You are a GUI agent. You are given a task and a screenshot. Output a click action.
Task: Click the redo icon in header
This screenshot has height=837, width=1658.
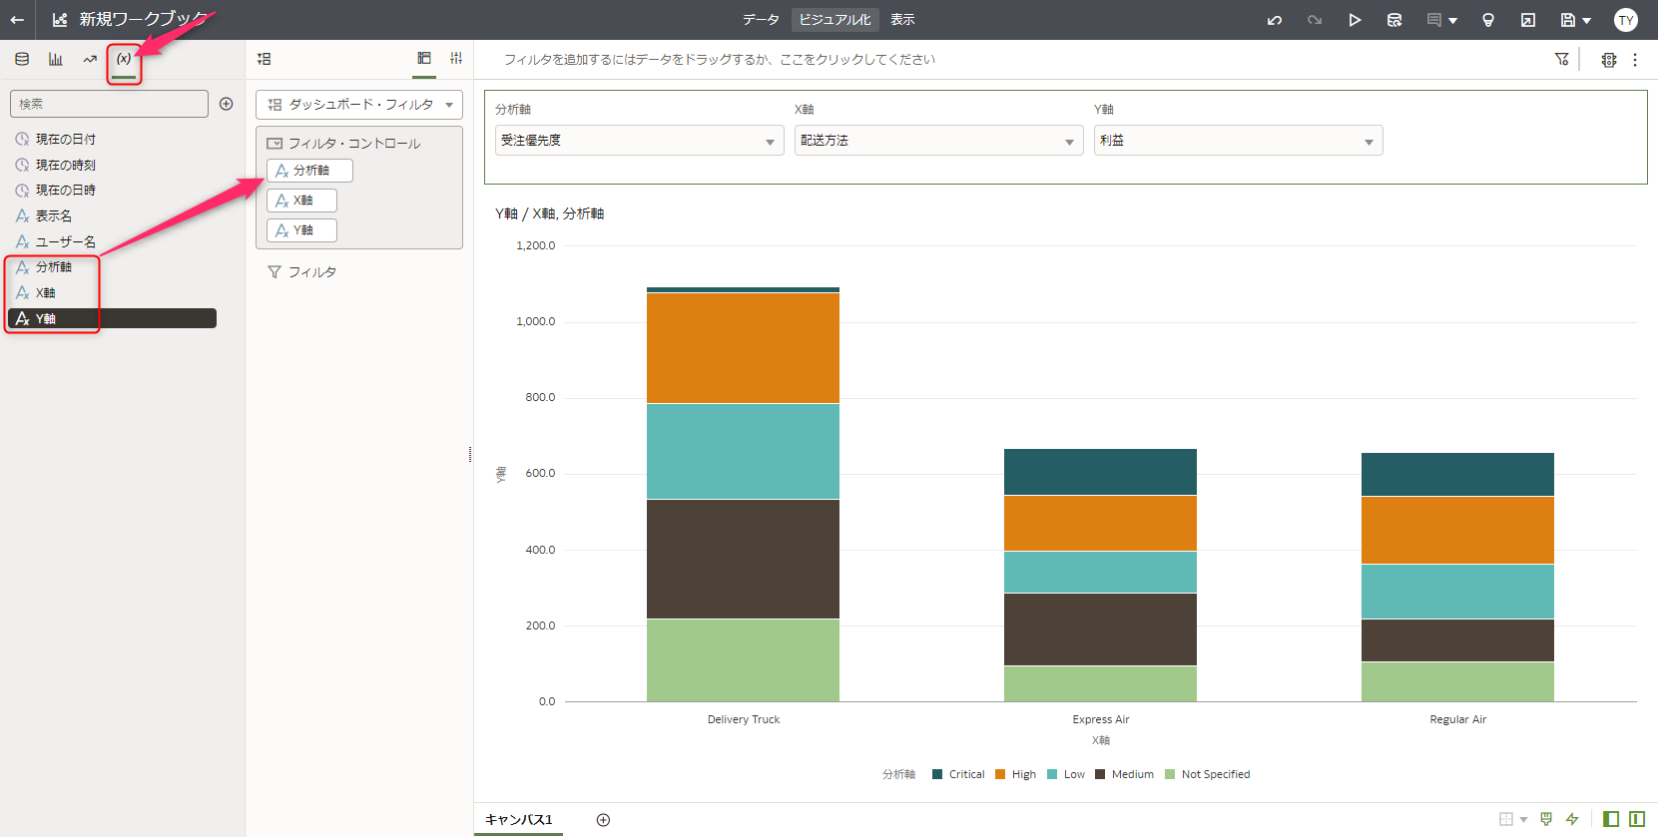point(1315,20)
